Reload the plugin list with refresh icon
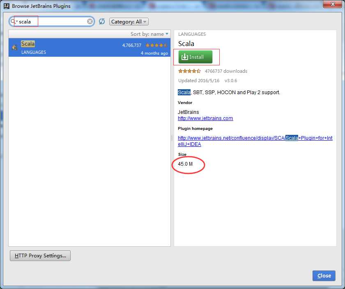The width and height of the screenshot is (345, 289). (102, 21)
